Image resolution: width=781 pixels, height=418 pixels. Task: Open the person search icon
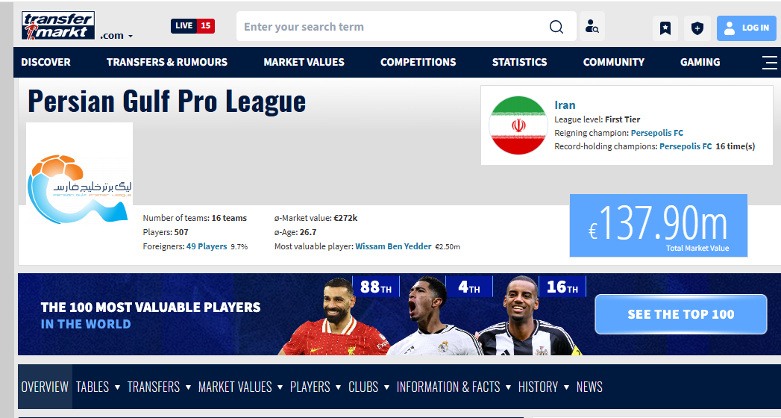point(592,27)
